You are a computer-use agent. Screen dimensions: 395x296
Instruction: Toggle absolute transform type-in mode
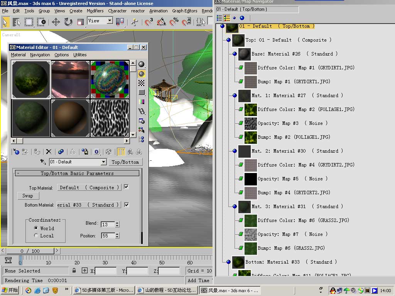[x=84, y=271]
